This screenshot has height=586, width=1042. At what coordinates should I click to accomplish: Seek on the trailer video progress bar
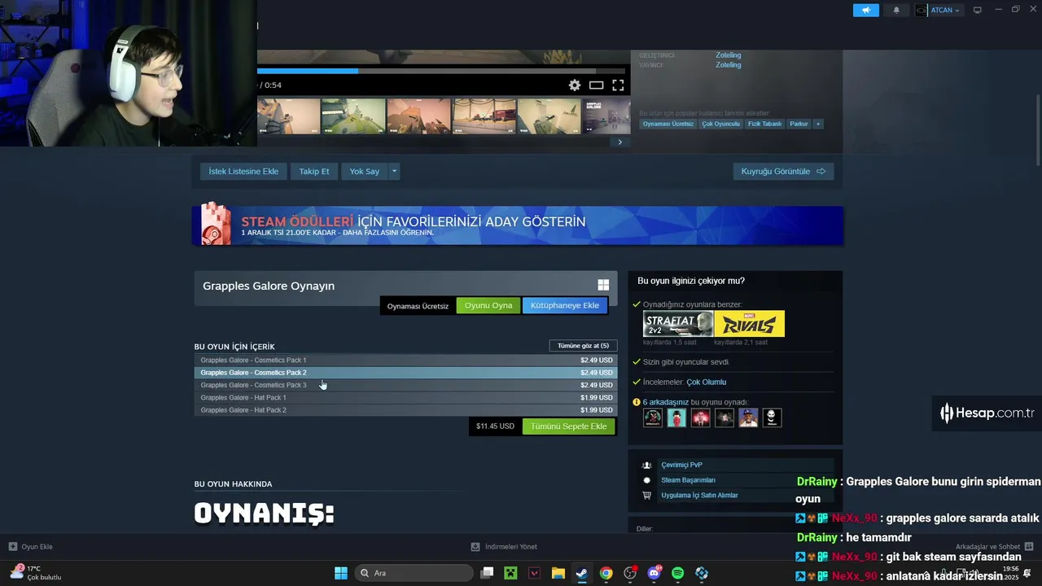[x=442, y=71]
